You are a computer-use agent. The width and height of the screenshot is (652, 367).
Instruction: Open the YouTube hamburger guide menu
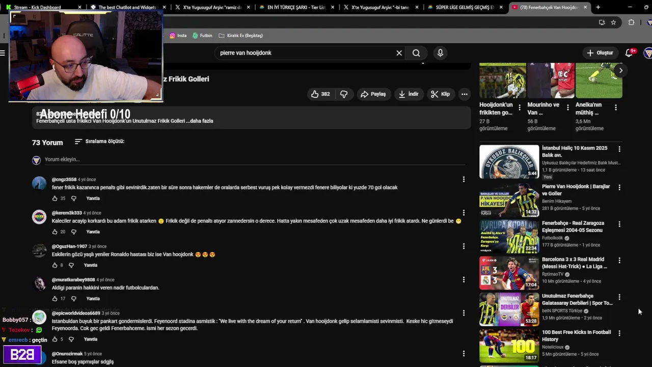coord(3,53)
